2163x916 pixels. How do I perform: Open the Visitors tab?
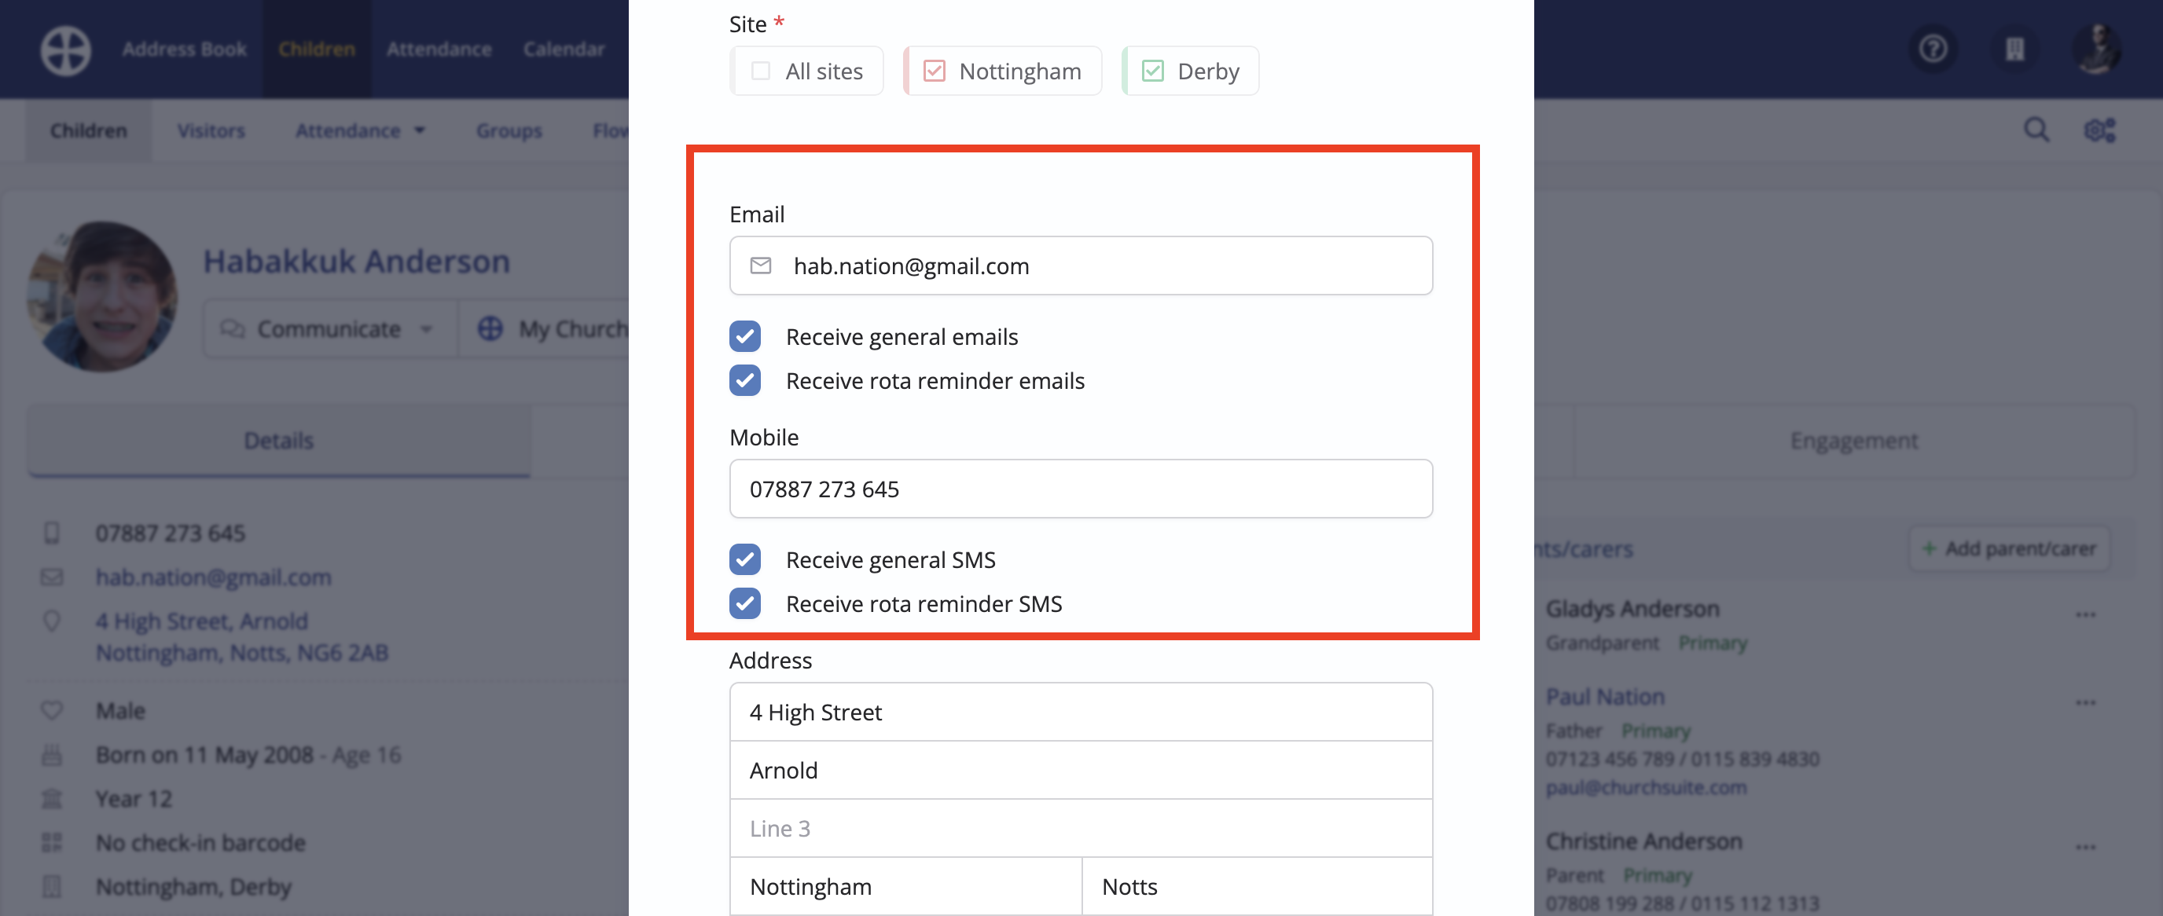pyautogui.click(x=211, y=131)
